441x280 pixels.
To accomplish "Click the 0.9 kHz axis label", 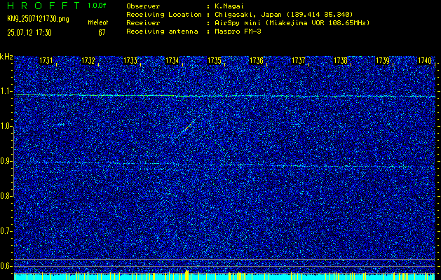I will (6, 161).
